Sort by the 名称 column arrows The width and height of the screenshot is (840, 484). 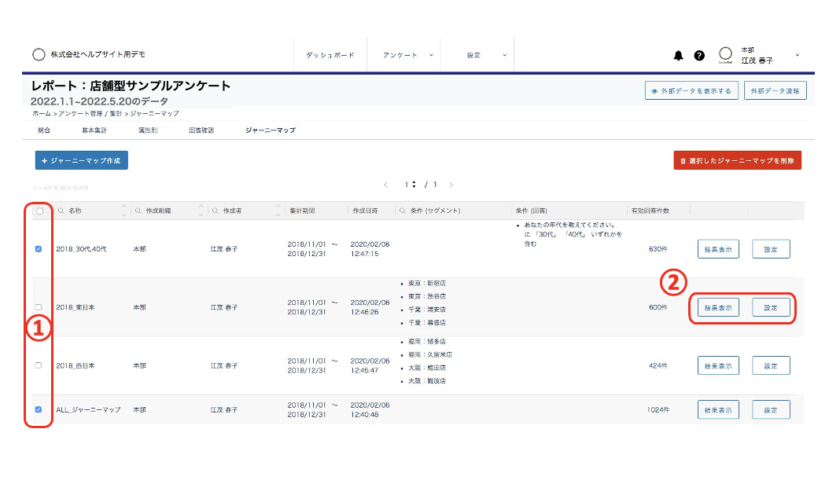tap(123, 211)
